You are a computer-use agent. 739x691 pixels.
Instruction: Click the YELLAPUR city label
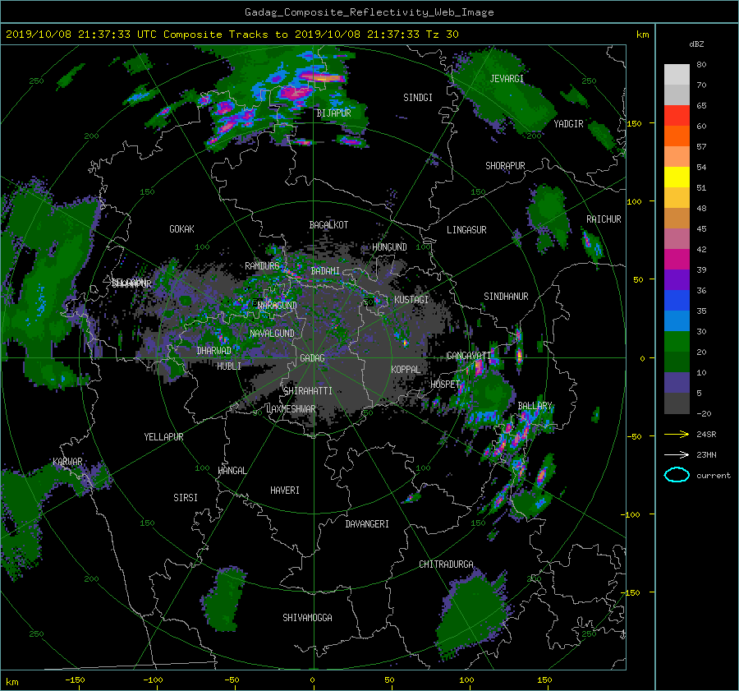pyautogui.click(x=163, y=437)
